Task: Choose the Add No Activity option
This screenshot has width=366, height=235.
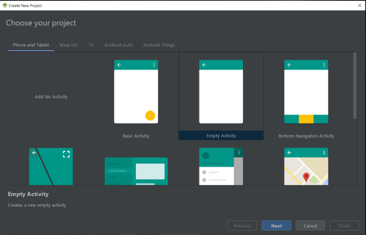Action: click(x=51, y=97)
